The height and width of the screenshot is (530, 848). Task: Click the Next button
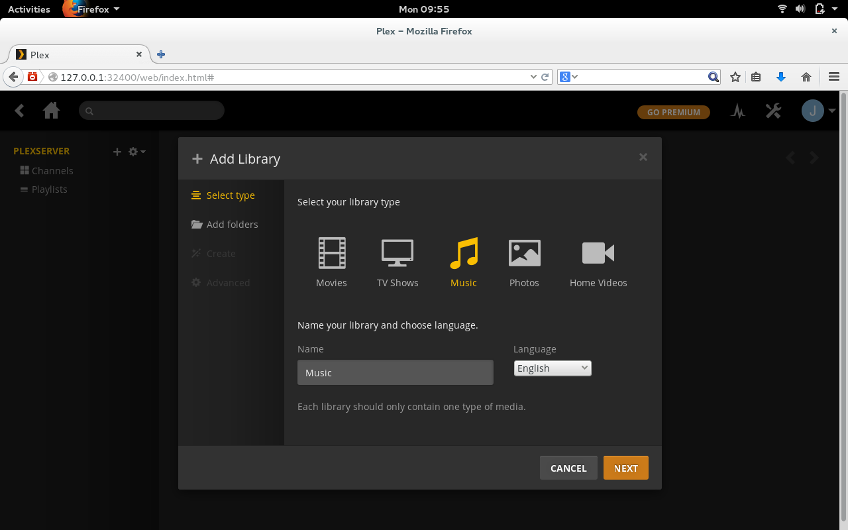(x=626, y=468)
